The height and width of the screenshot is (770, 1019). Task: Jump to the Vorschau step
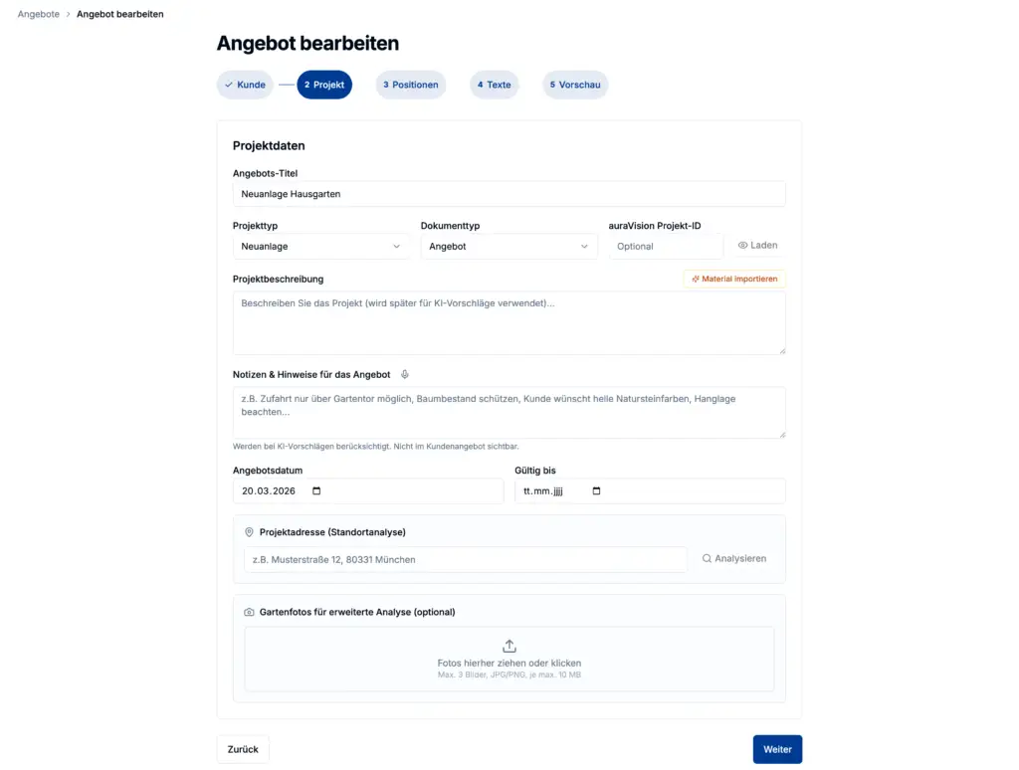[575, 86]
